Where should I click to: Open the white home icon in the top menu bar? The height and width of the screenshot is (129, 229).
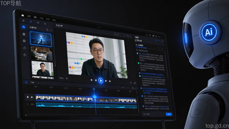(23, 16)
